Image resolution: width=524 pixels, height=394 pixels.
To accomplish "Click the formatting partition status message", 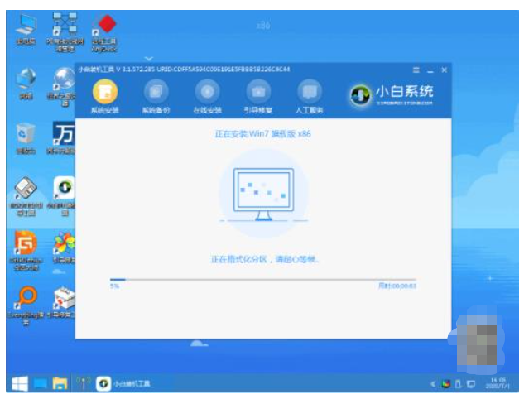I will [265, 259].
